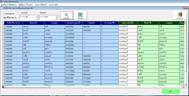Viewport: 189px width, 96px height.
Task: Open the ปฏิบัติงาน (Process) menu
Action: [26, 5]
